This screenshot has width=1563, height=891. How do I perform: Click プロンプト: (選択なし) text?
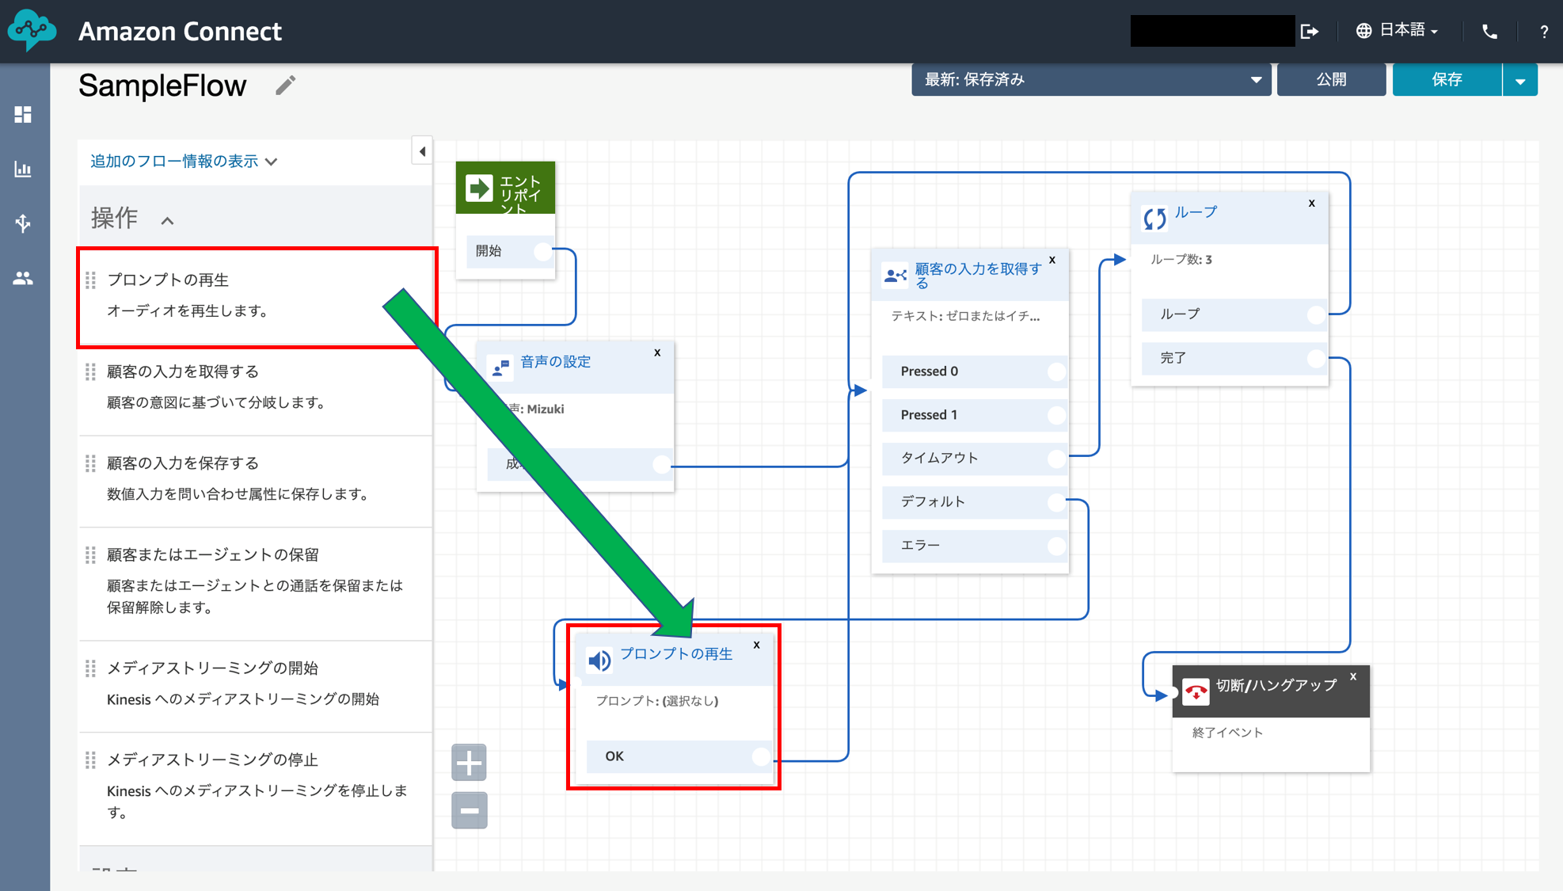(657, 701)
